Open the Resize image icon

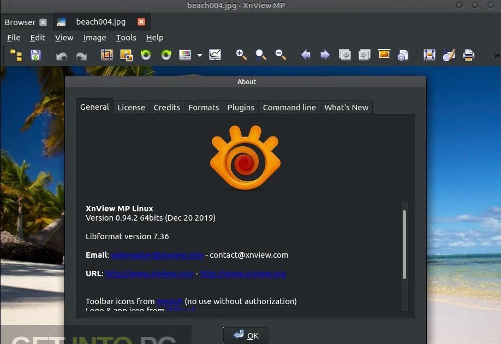tap(126, 55)
